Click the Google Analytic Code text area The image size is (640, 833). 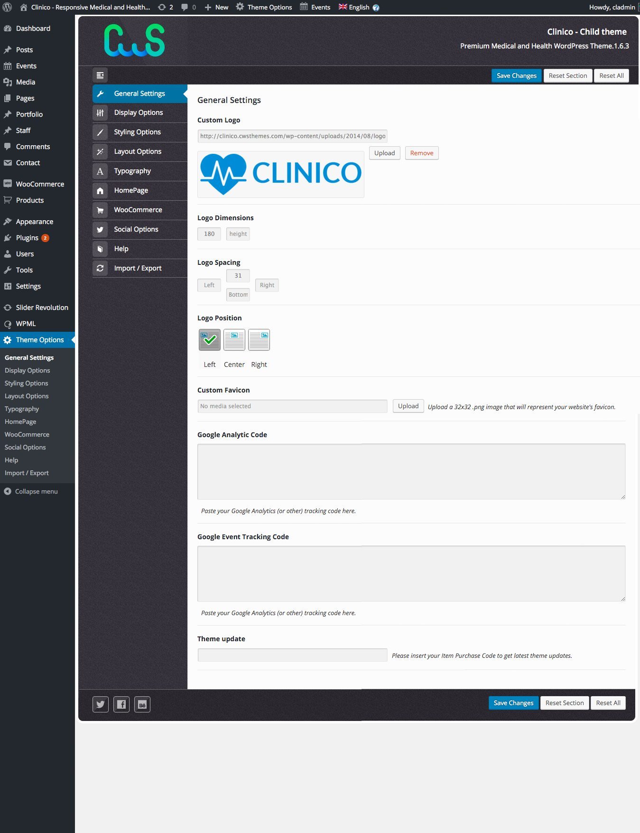411,471
